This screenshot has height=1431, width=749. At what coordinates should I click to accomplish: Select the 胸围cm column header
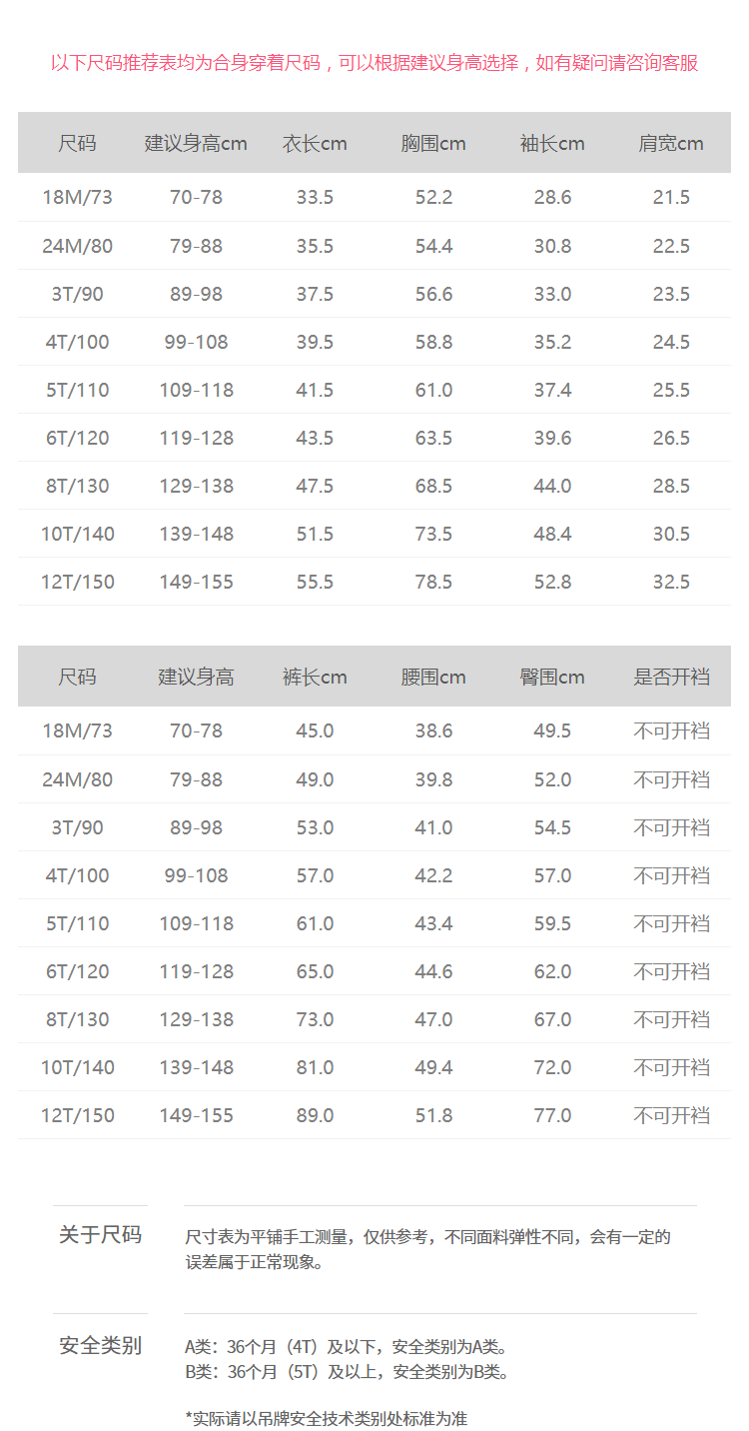coord(433,144)
